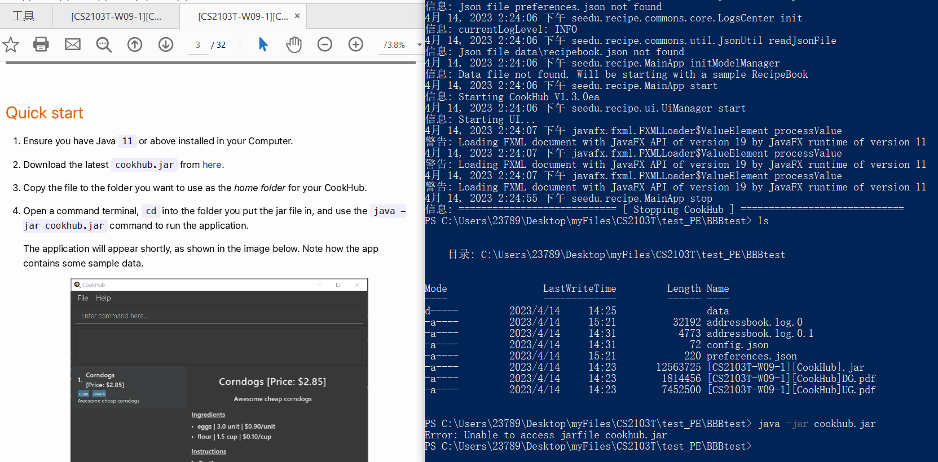Go to previous page with up arrow
Viewport: 938px width, 462px height.
point(135,45)
